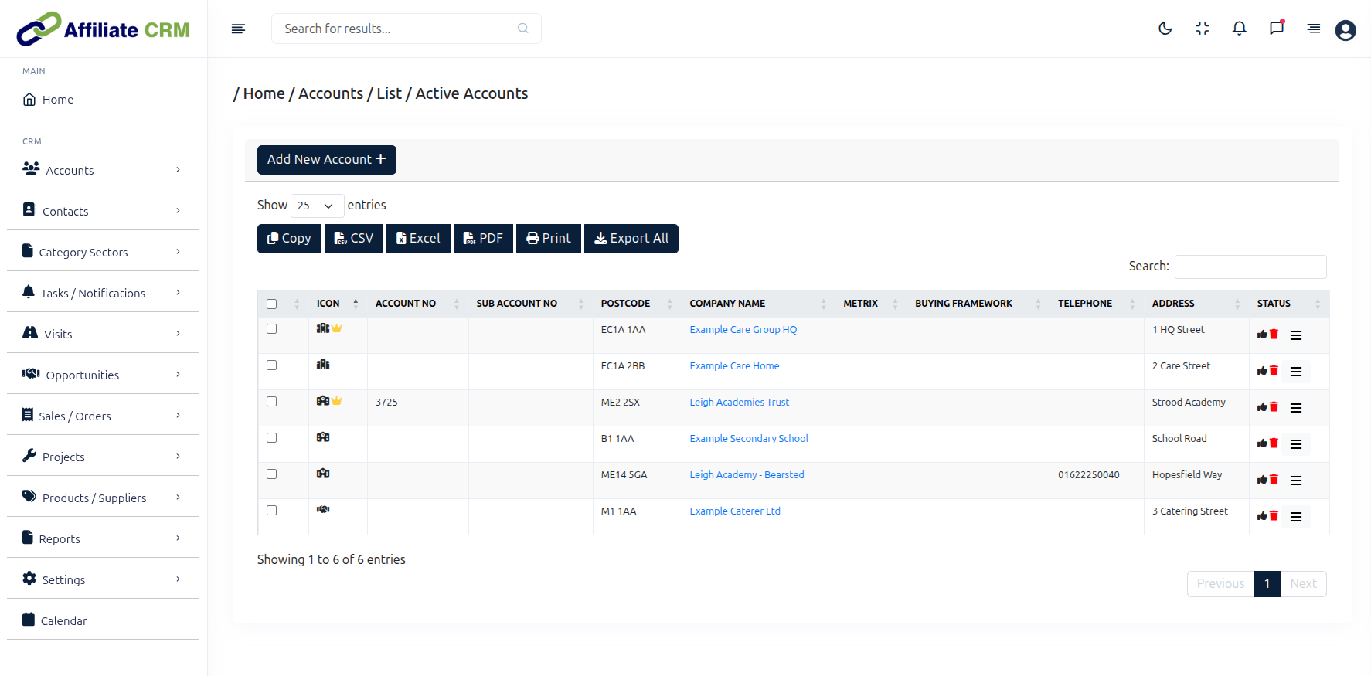Open row menu for Example Care Group HQ

[x=1296, y=335]
